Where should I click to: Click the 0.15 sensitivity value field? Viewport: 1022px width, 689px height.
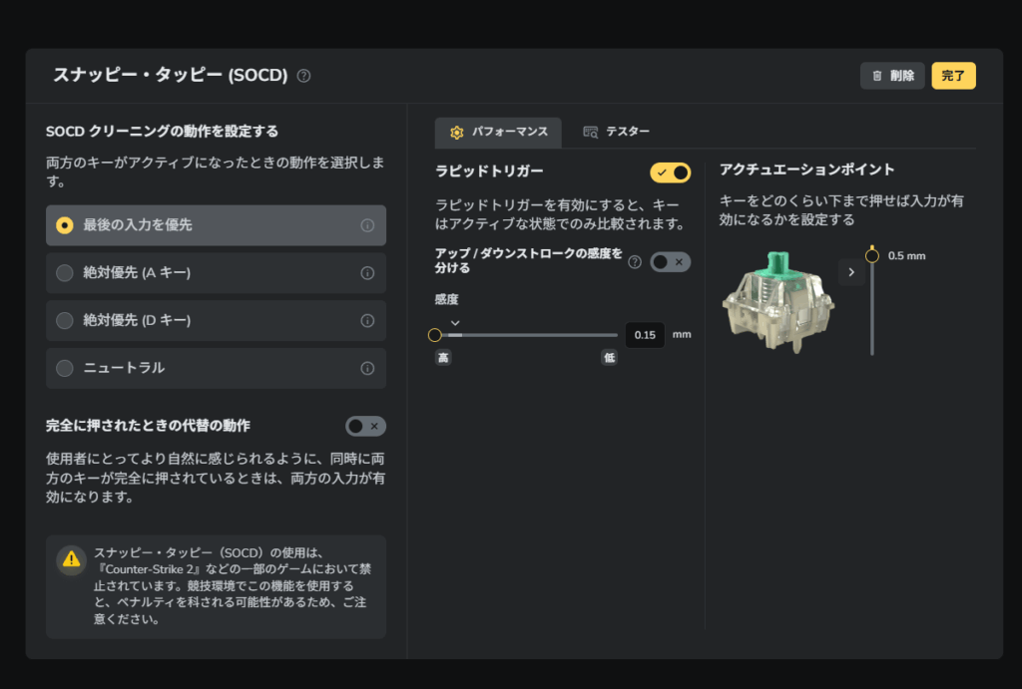tap(645, 335)
